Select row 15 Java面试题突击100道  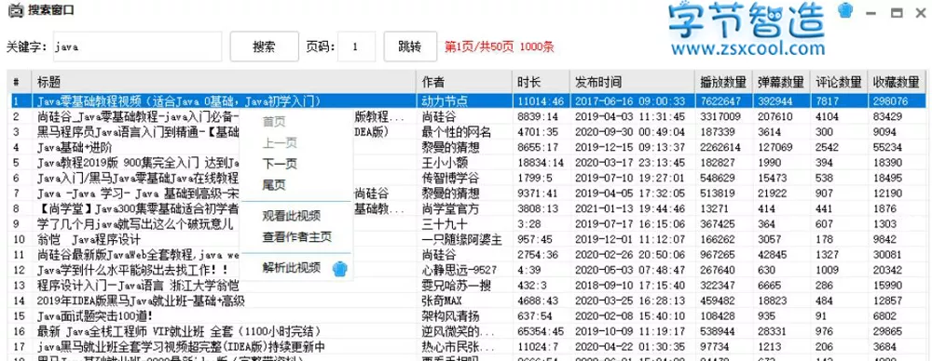(x=467, y=316)
